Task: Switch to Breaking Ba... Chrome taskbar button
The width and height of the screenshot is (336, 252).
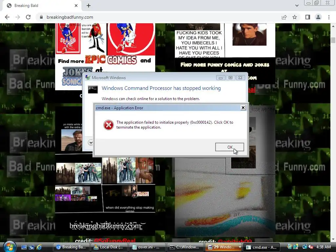Action: coord(71,247)
